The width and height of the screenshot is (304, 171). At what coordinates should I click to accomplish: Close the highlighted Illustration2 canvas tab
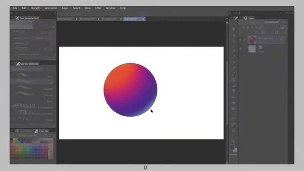point(143,19)
